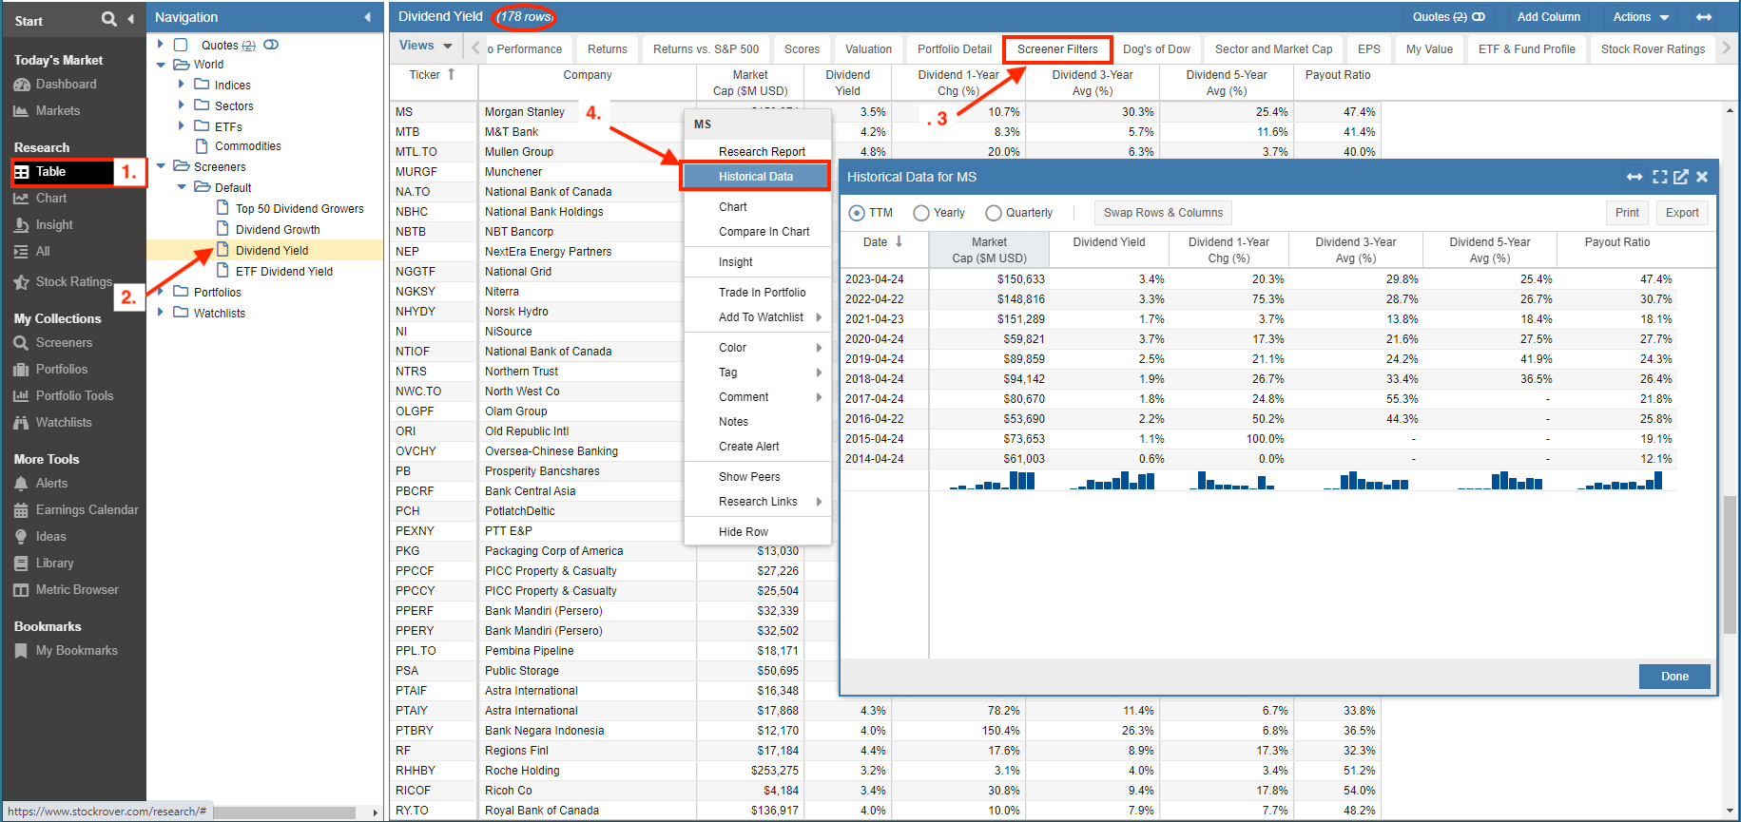Choose Research Report from context menu

758,152
